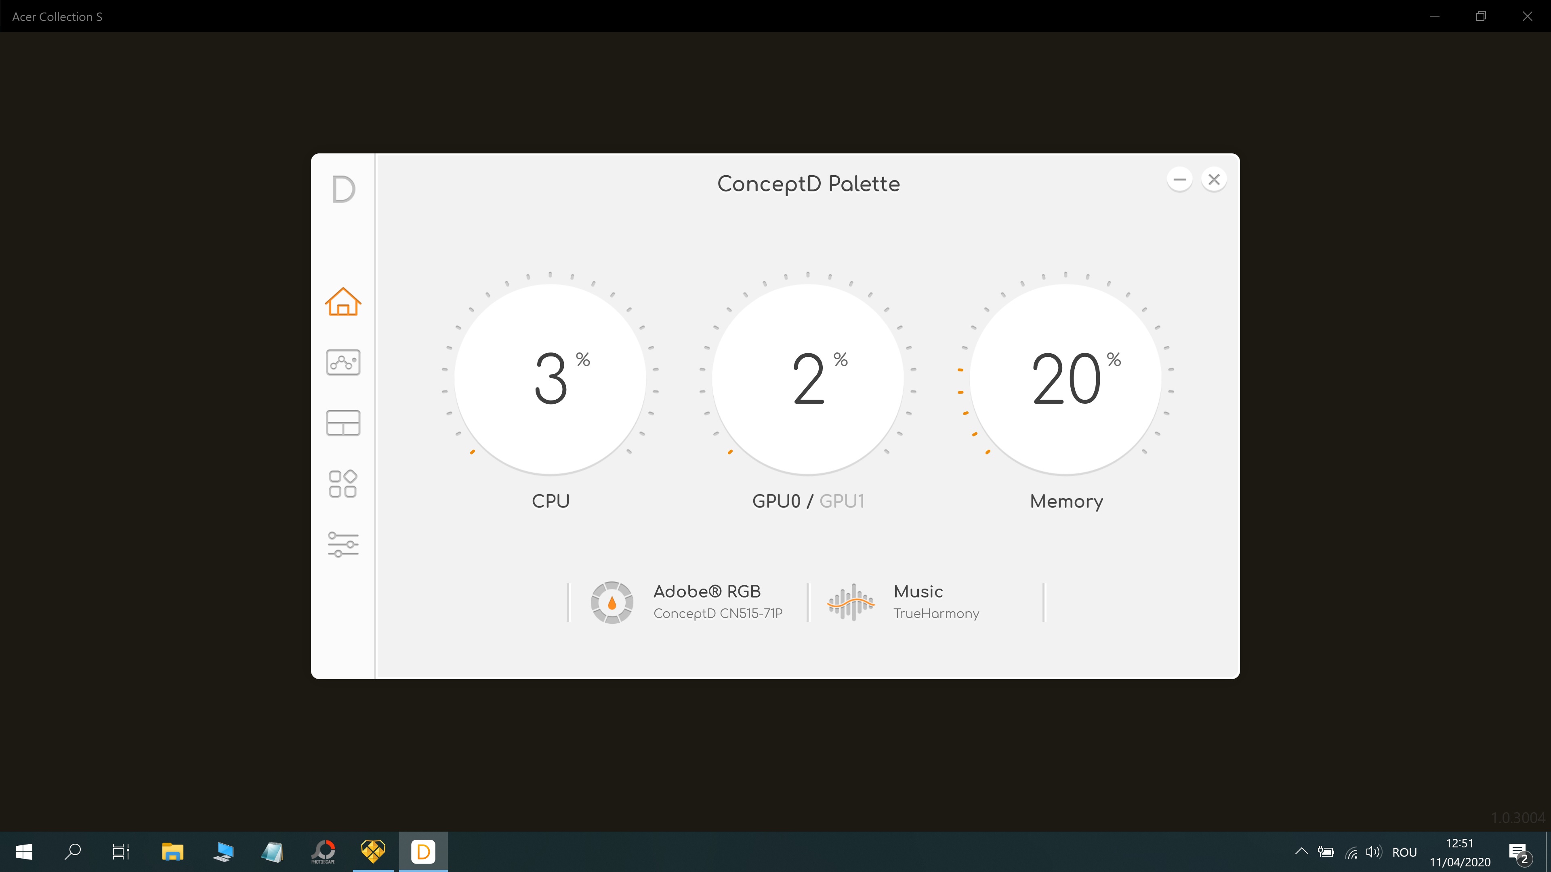
Task: Click the Music audio mode label
Action: click(x=918, y=591)
